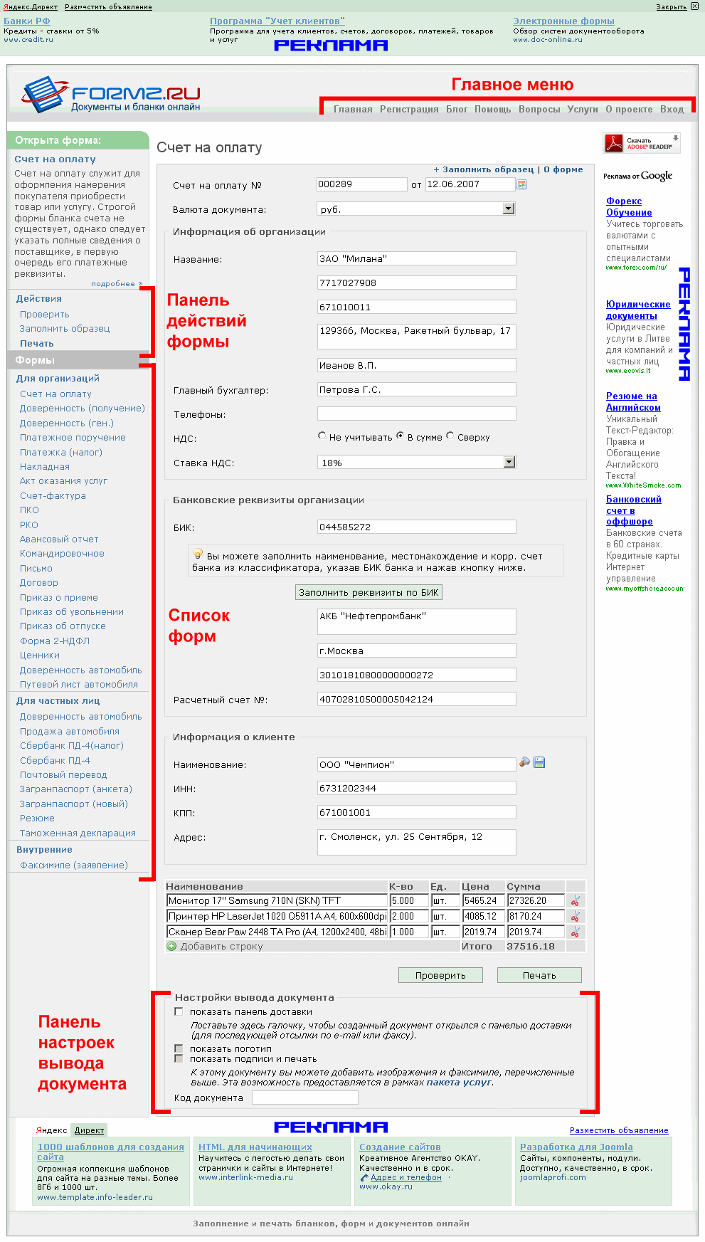Enable 'показать панель доставки' checkbox
The width and height of the screenshot is (705, 1242).
point(179,1011)
